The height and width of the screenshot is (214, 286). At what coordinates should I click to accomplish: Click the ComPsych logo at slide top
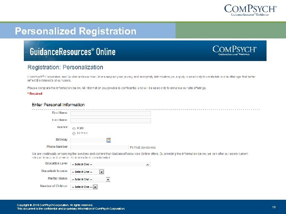250,10
